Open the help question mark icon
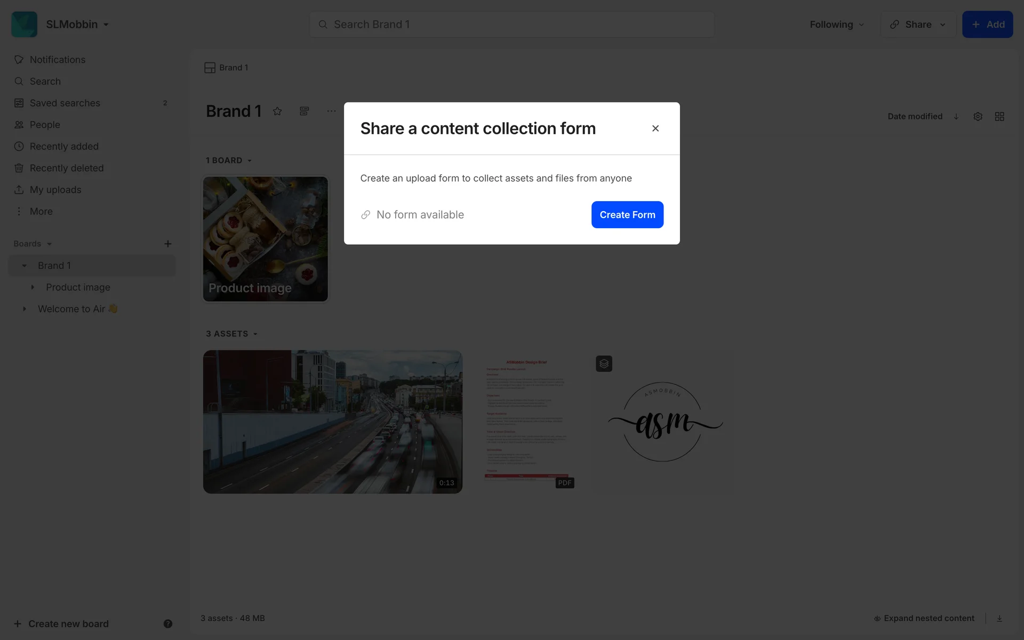 click(167, 623)
